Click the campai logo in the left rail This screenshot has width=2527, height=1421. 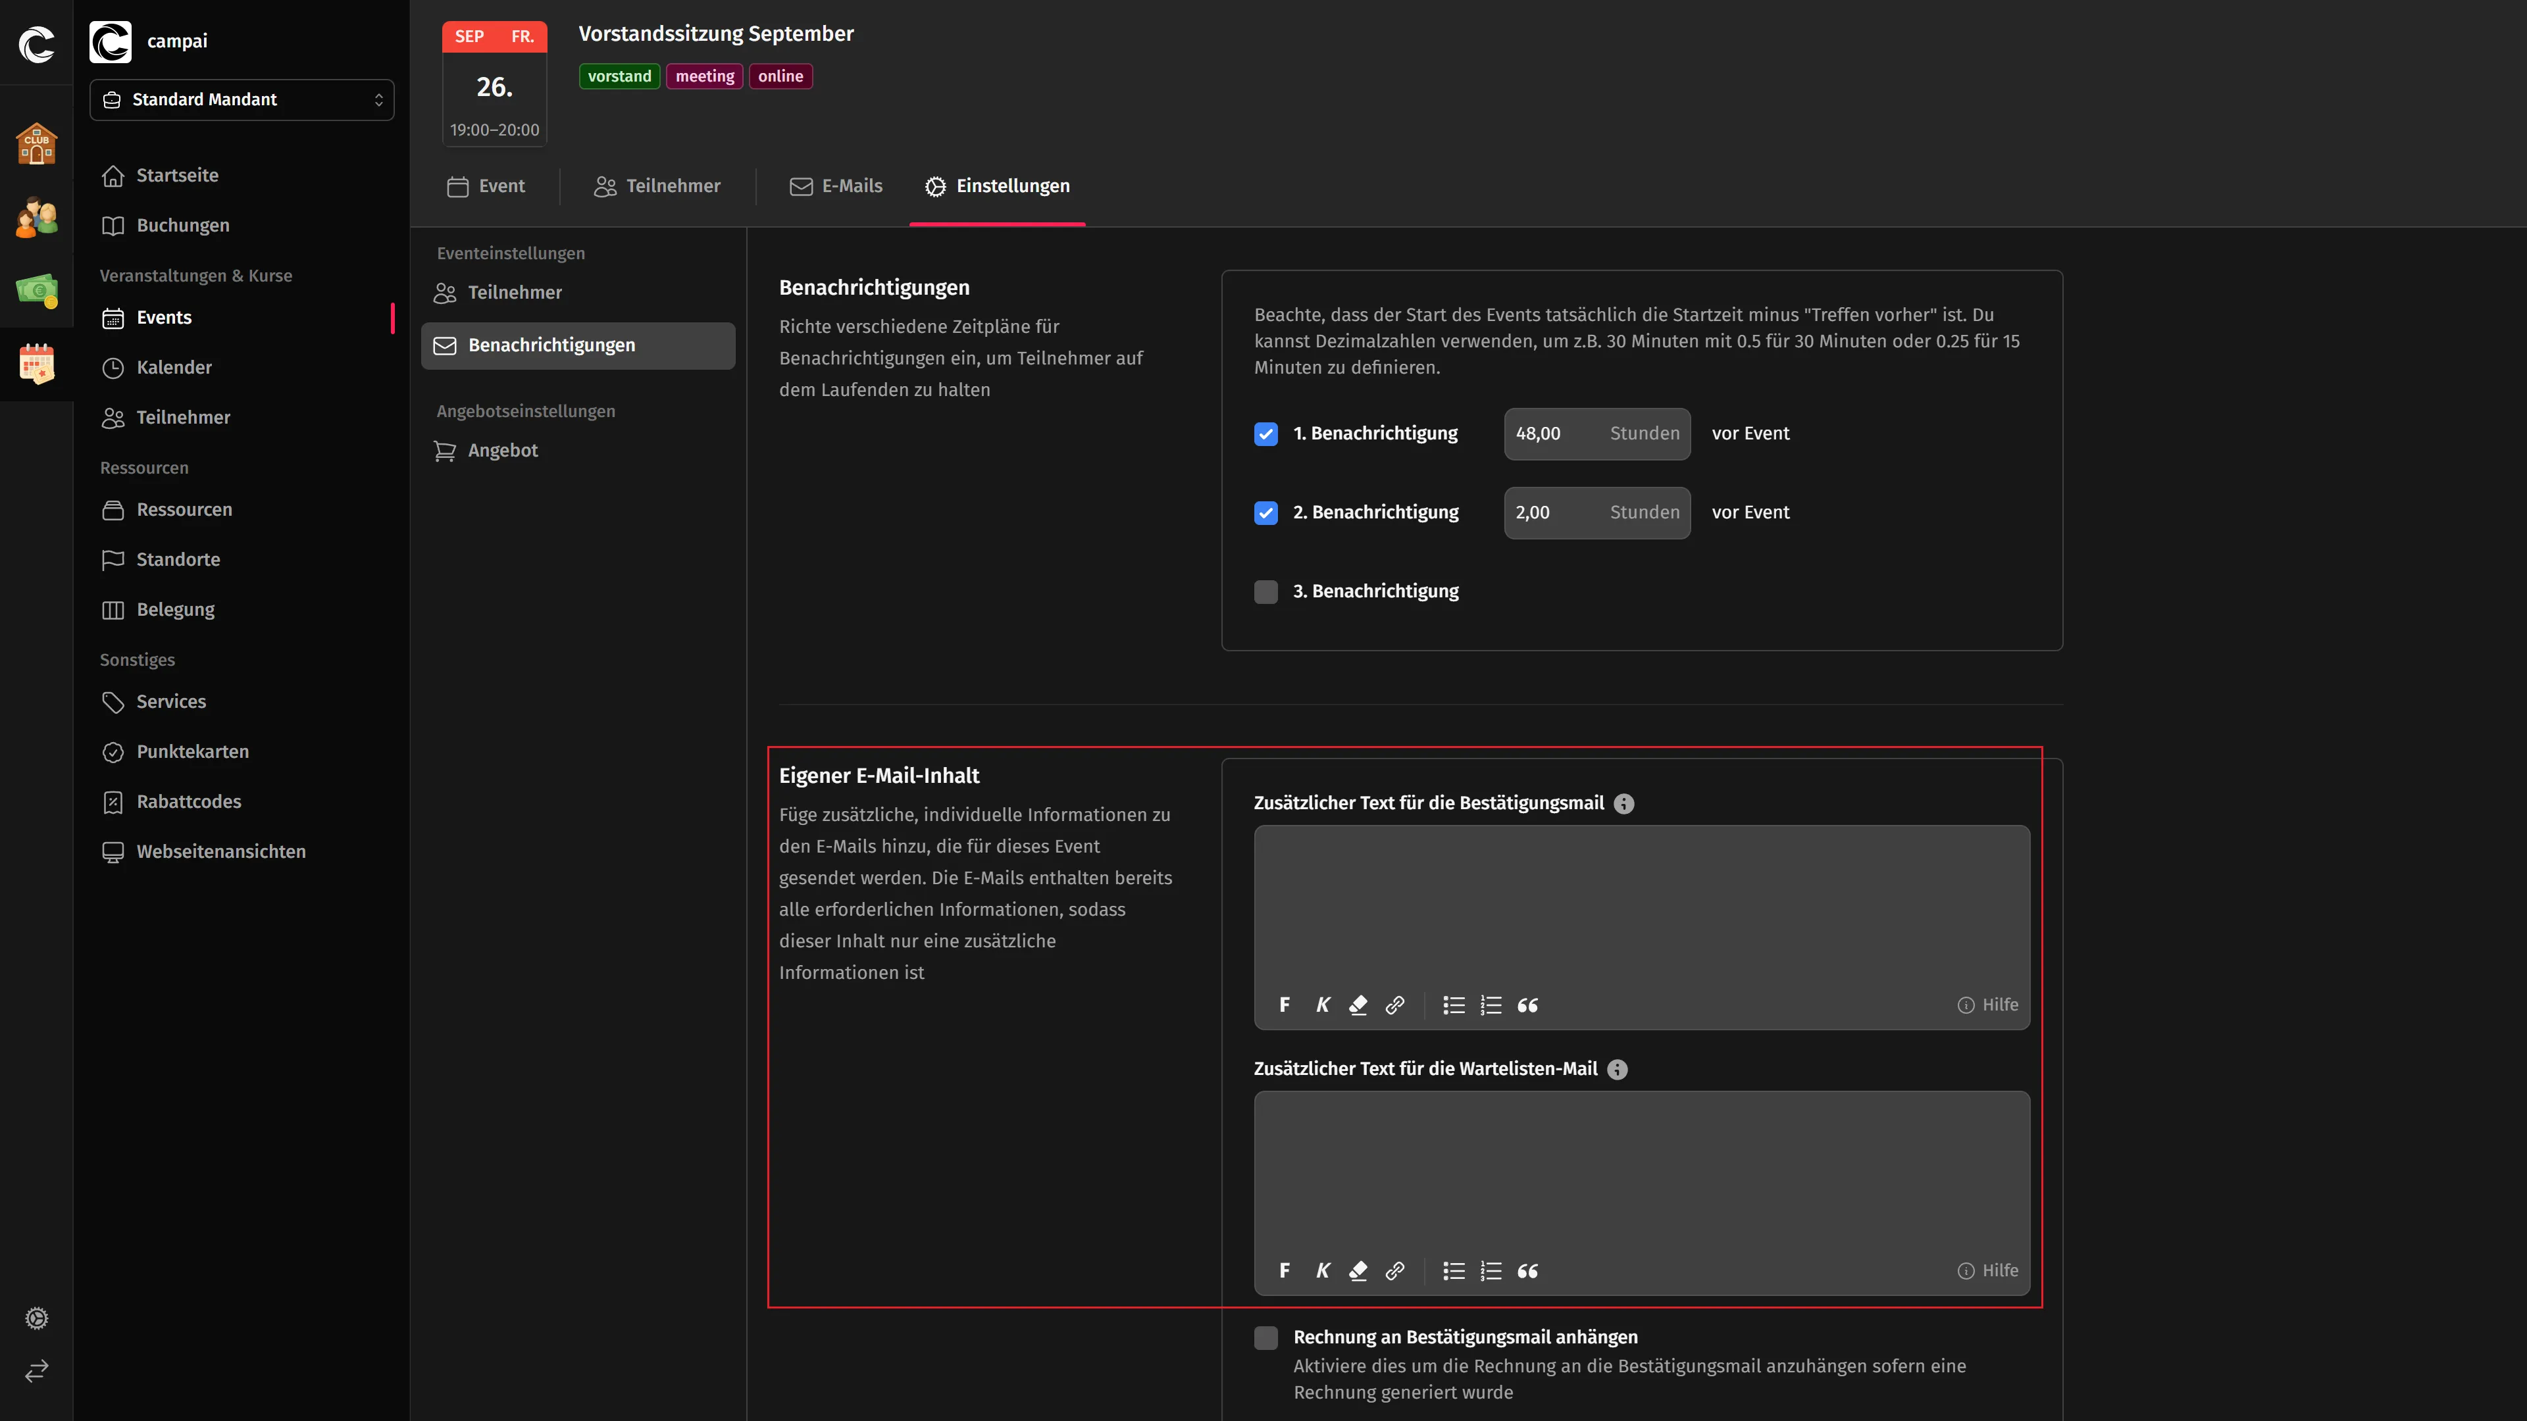[36, 44]
